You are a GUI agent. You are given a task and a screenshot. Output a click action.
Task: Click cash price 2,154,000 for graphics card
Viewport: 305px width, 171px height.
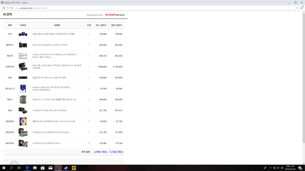click(x=118, y=67)
